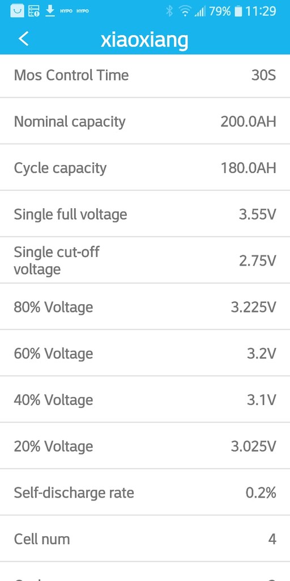Edit the 40% Voltage 3.1V value
Image resolution: width=290 pixels, height=581 pixels.
[x=262, y=400]
